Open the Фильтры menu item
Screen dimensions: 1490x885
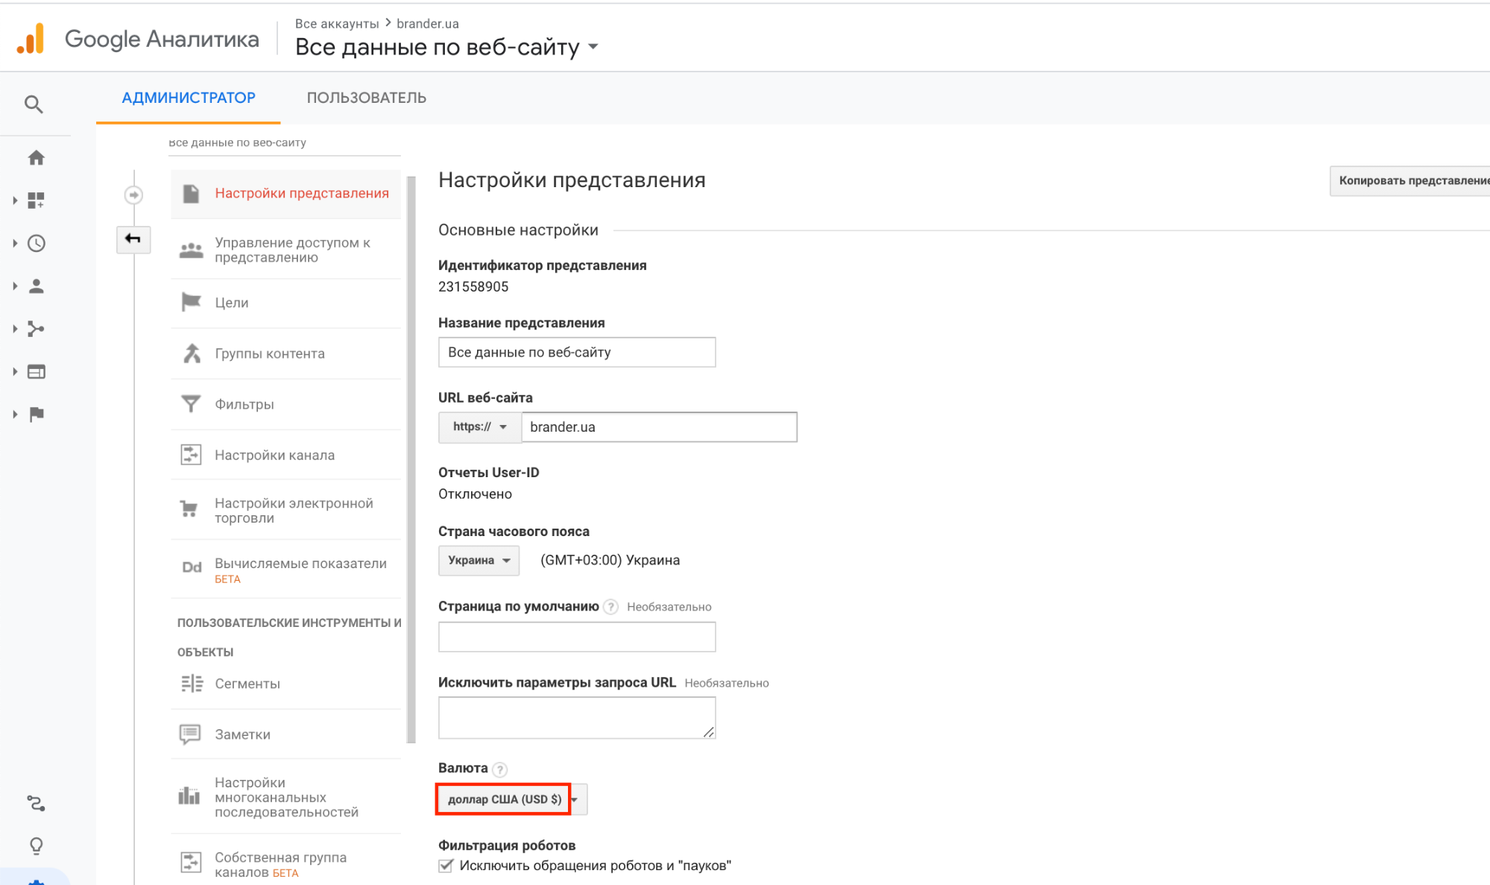coord(244,404)
